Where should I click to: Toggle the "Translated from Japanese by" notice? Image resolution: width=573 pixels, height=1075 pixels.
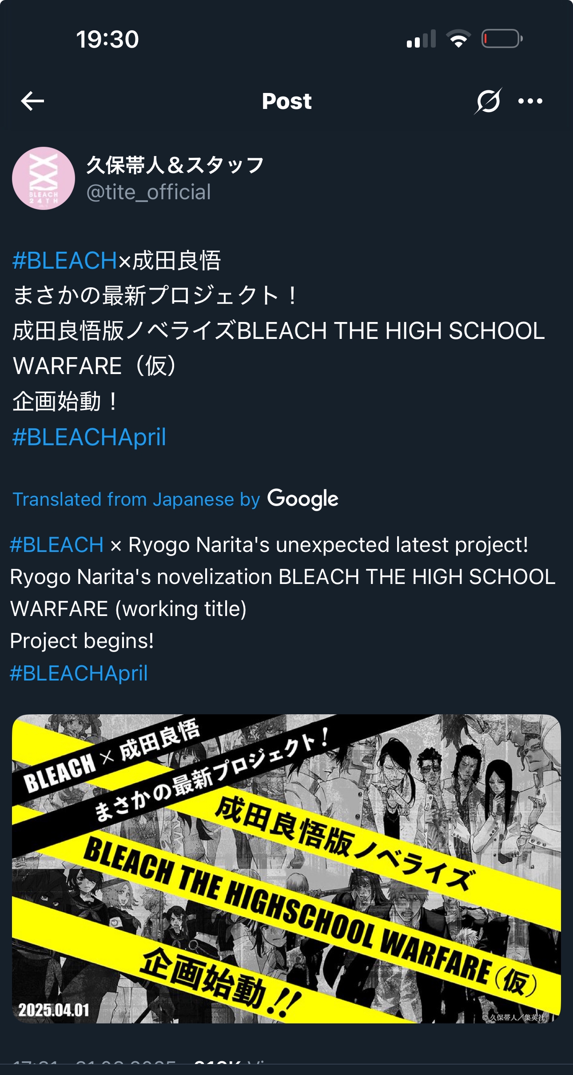point(136,499)
